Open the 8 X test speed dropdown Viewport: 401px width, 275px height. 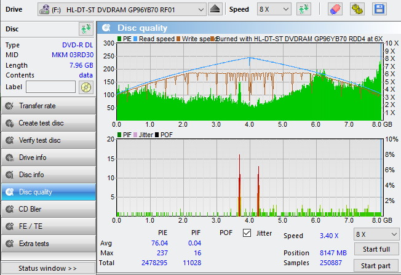(376, 234)
